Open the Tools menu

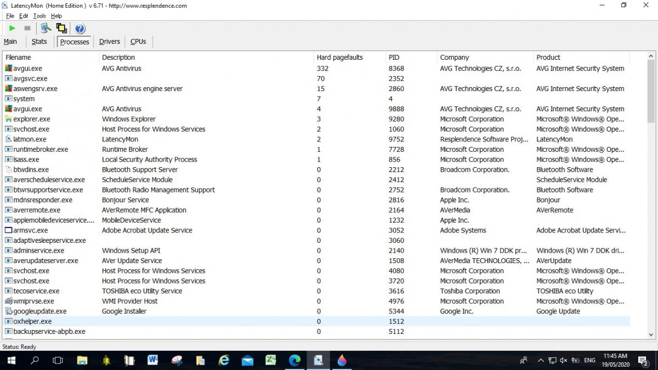(39, 16)
